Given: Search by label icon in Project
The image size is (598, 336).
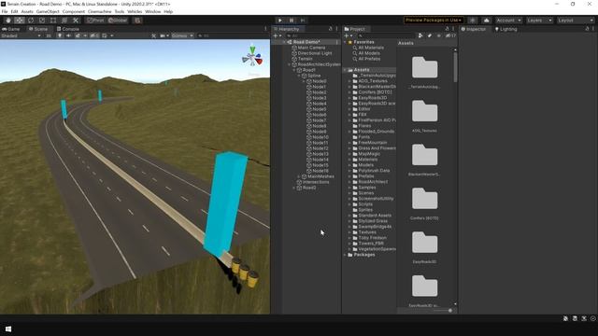Looking at the screenshot, I should (x=430, y=35).
